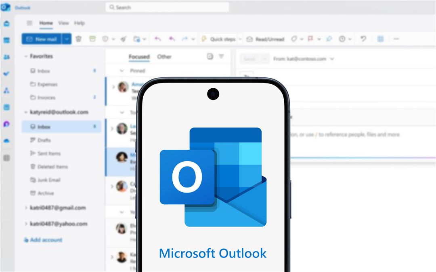Switch to the Other inbox tab
The image size is (436, 272).
pos(164,57)
